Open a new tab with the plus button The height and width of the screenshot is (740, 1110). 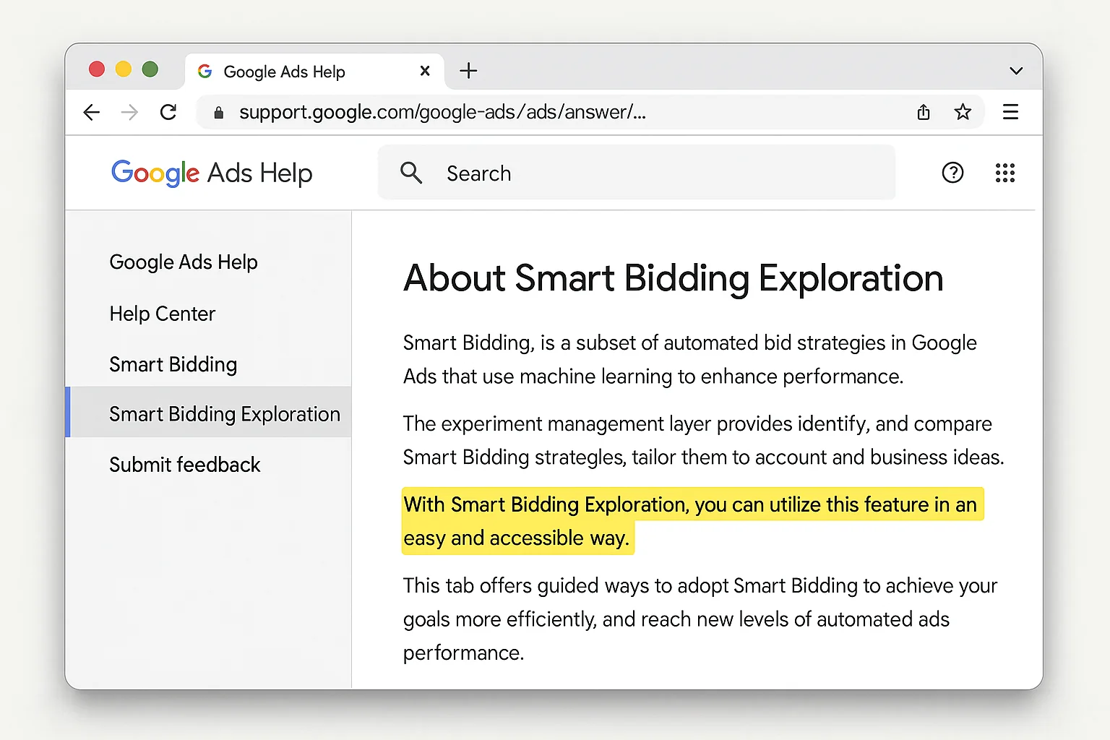[x=468, y=71]
